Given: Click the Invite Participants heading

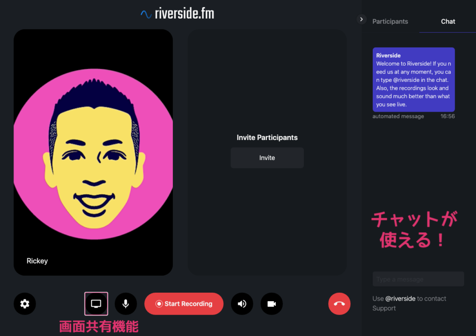Looking at the screenshot, I should click(x=267, y=138).
